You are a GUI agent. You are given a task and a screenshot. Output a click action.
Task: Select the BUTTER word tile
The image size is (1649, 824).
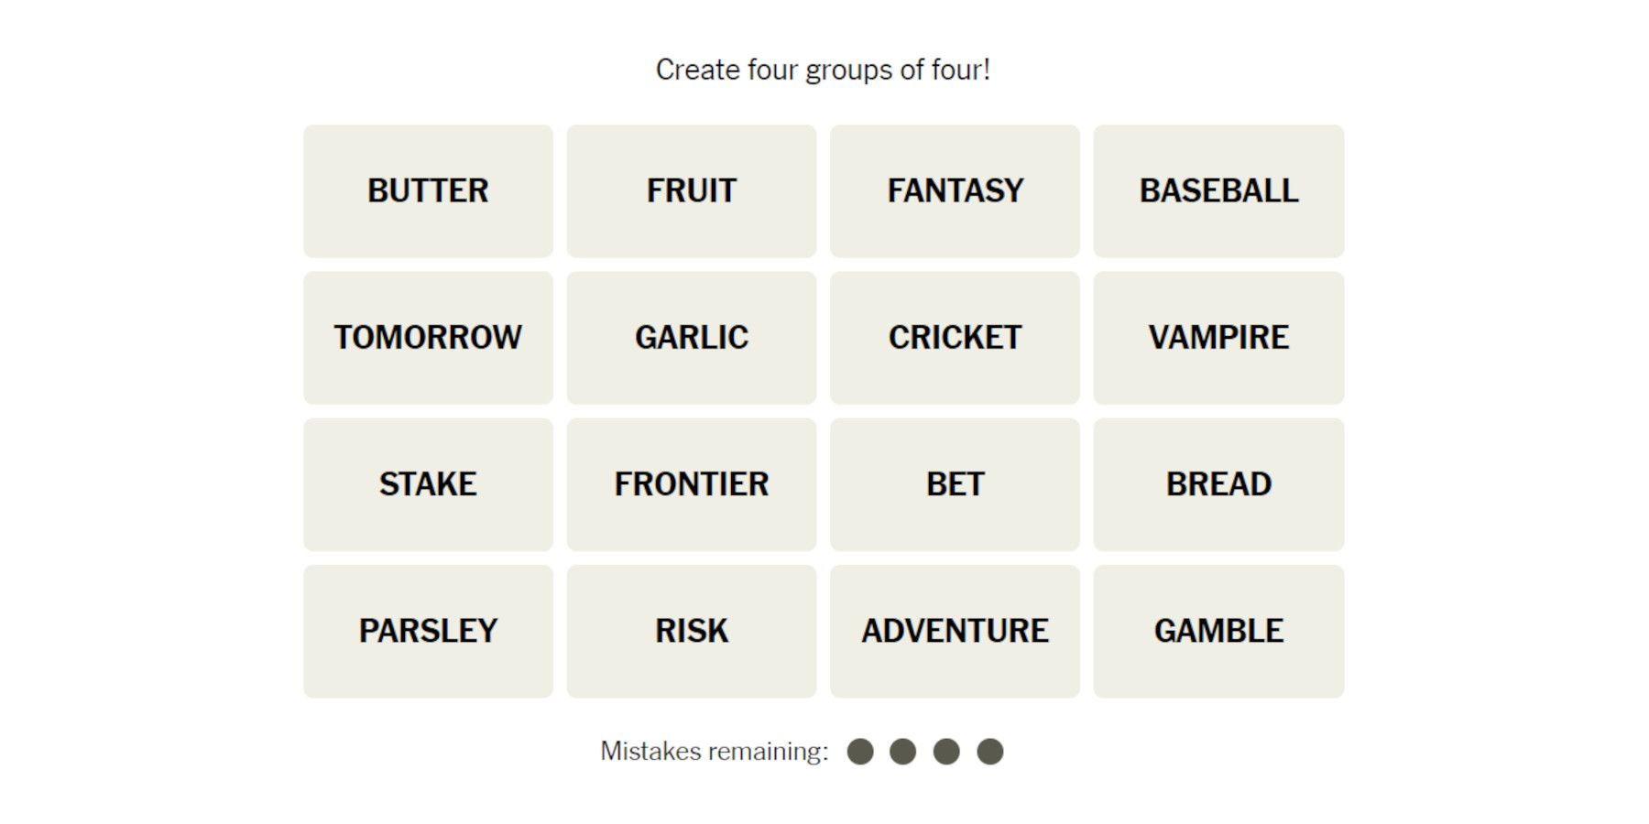[428, 191]
